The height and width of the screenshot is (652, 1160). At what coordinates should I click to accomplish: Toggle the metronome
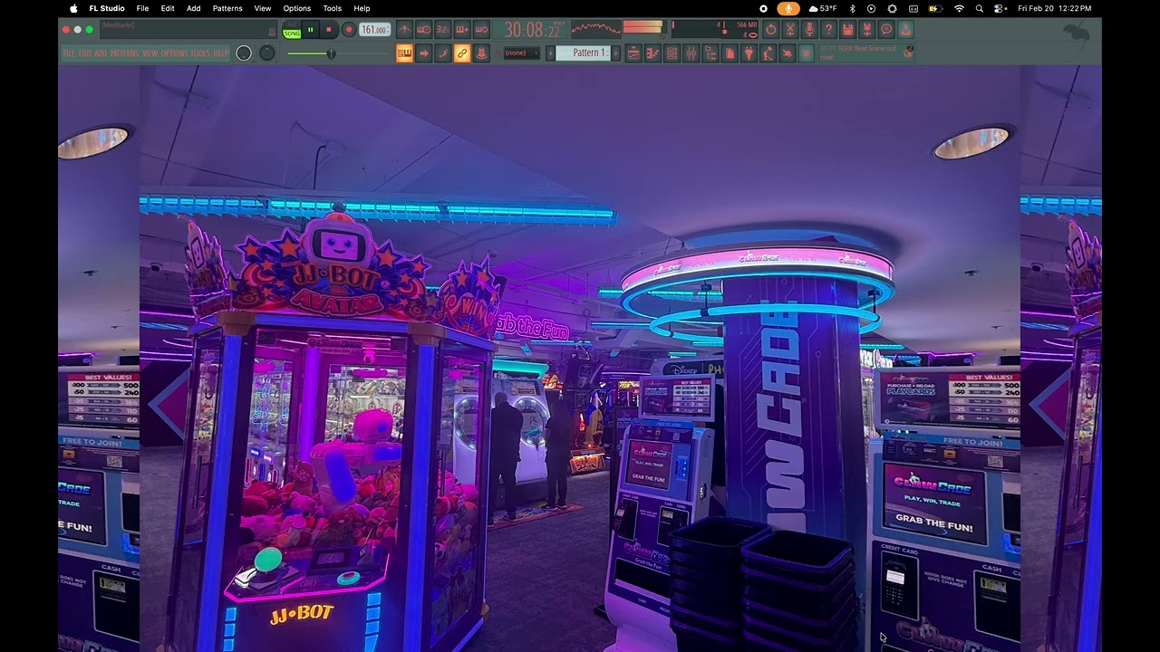click(x=405, y=30)
